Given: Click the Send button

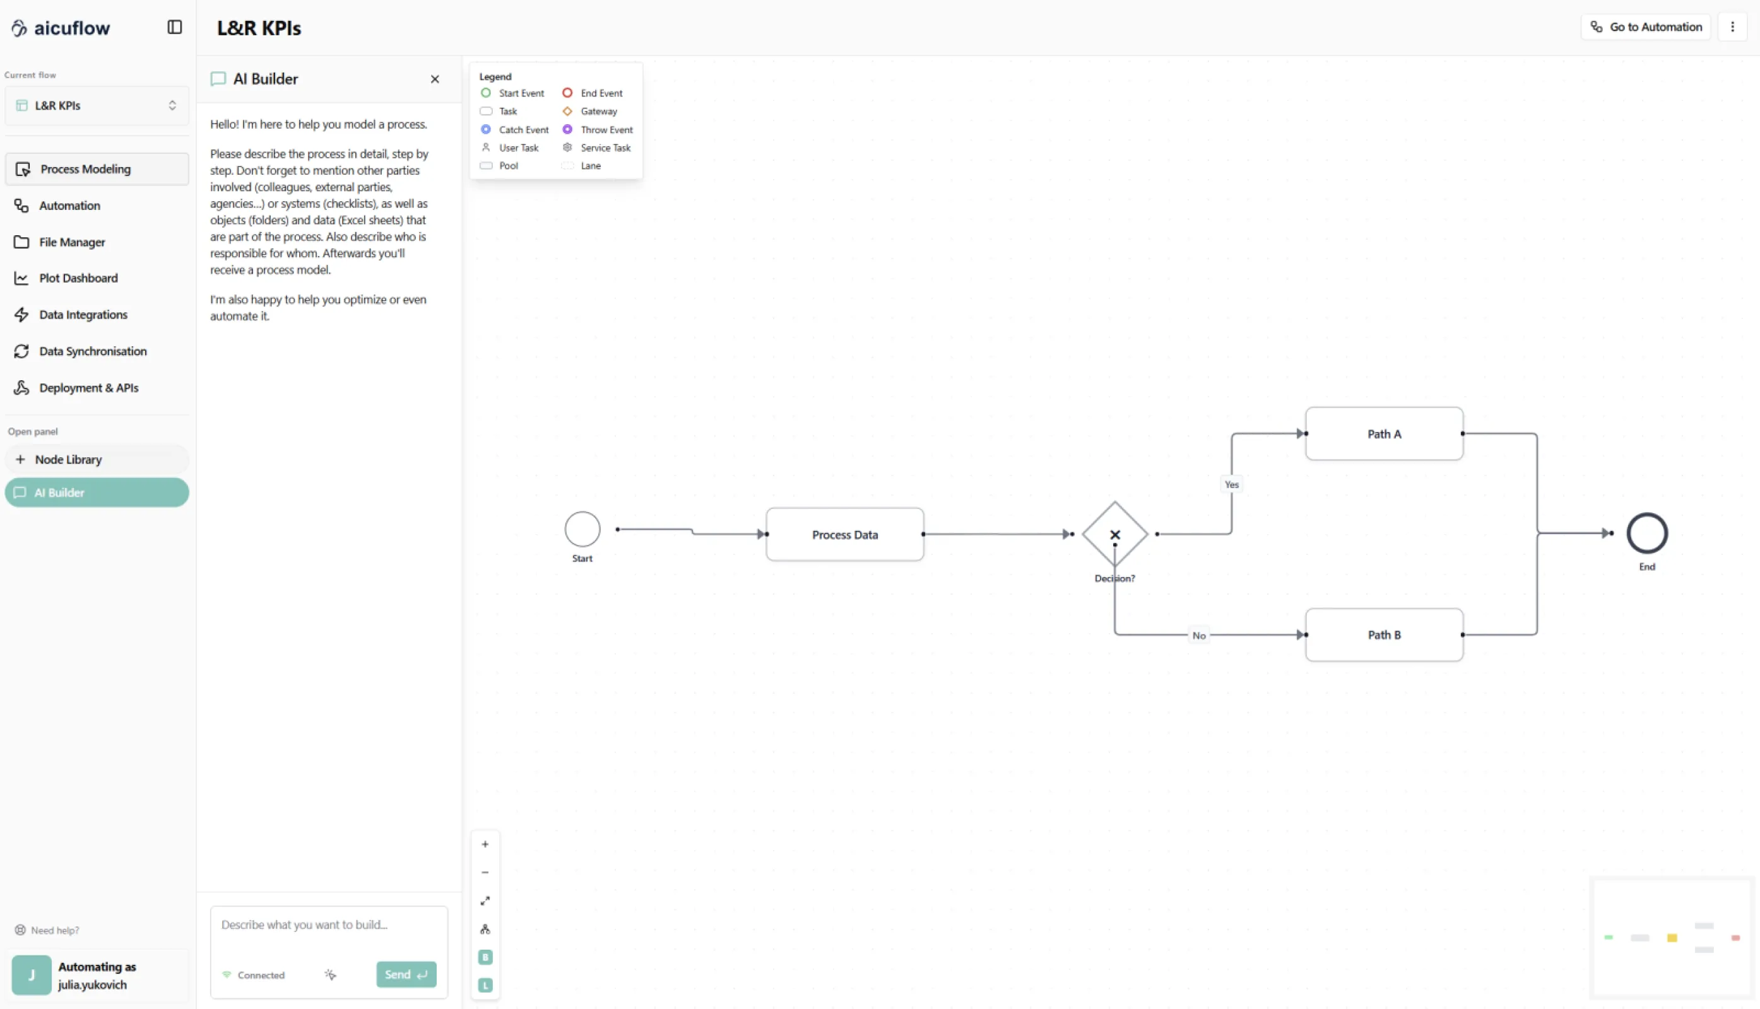Looking at the screenshot, I should [x=406, y=974].
